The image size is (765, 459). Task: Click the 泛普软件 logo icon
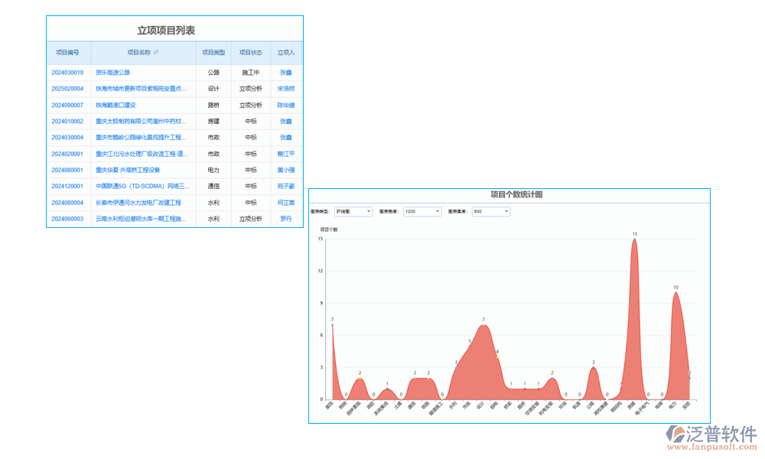pyautogui.click(x=675, y=434)
